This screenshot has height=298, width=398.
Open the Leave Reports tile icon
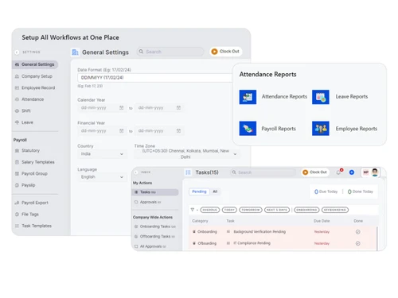(321, 97)
